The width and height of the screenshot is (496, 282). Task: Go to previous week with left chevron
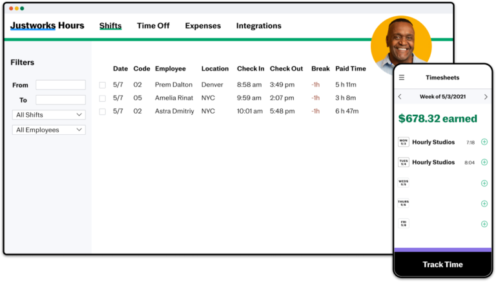pyautogui.click(x=400, y=97)
